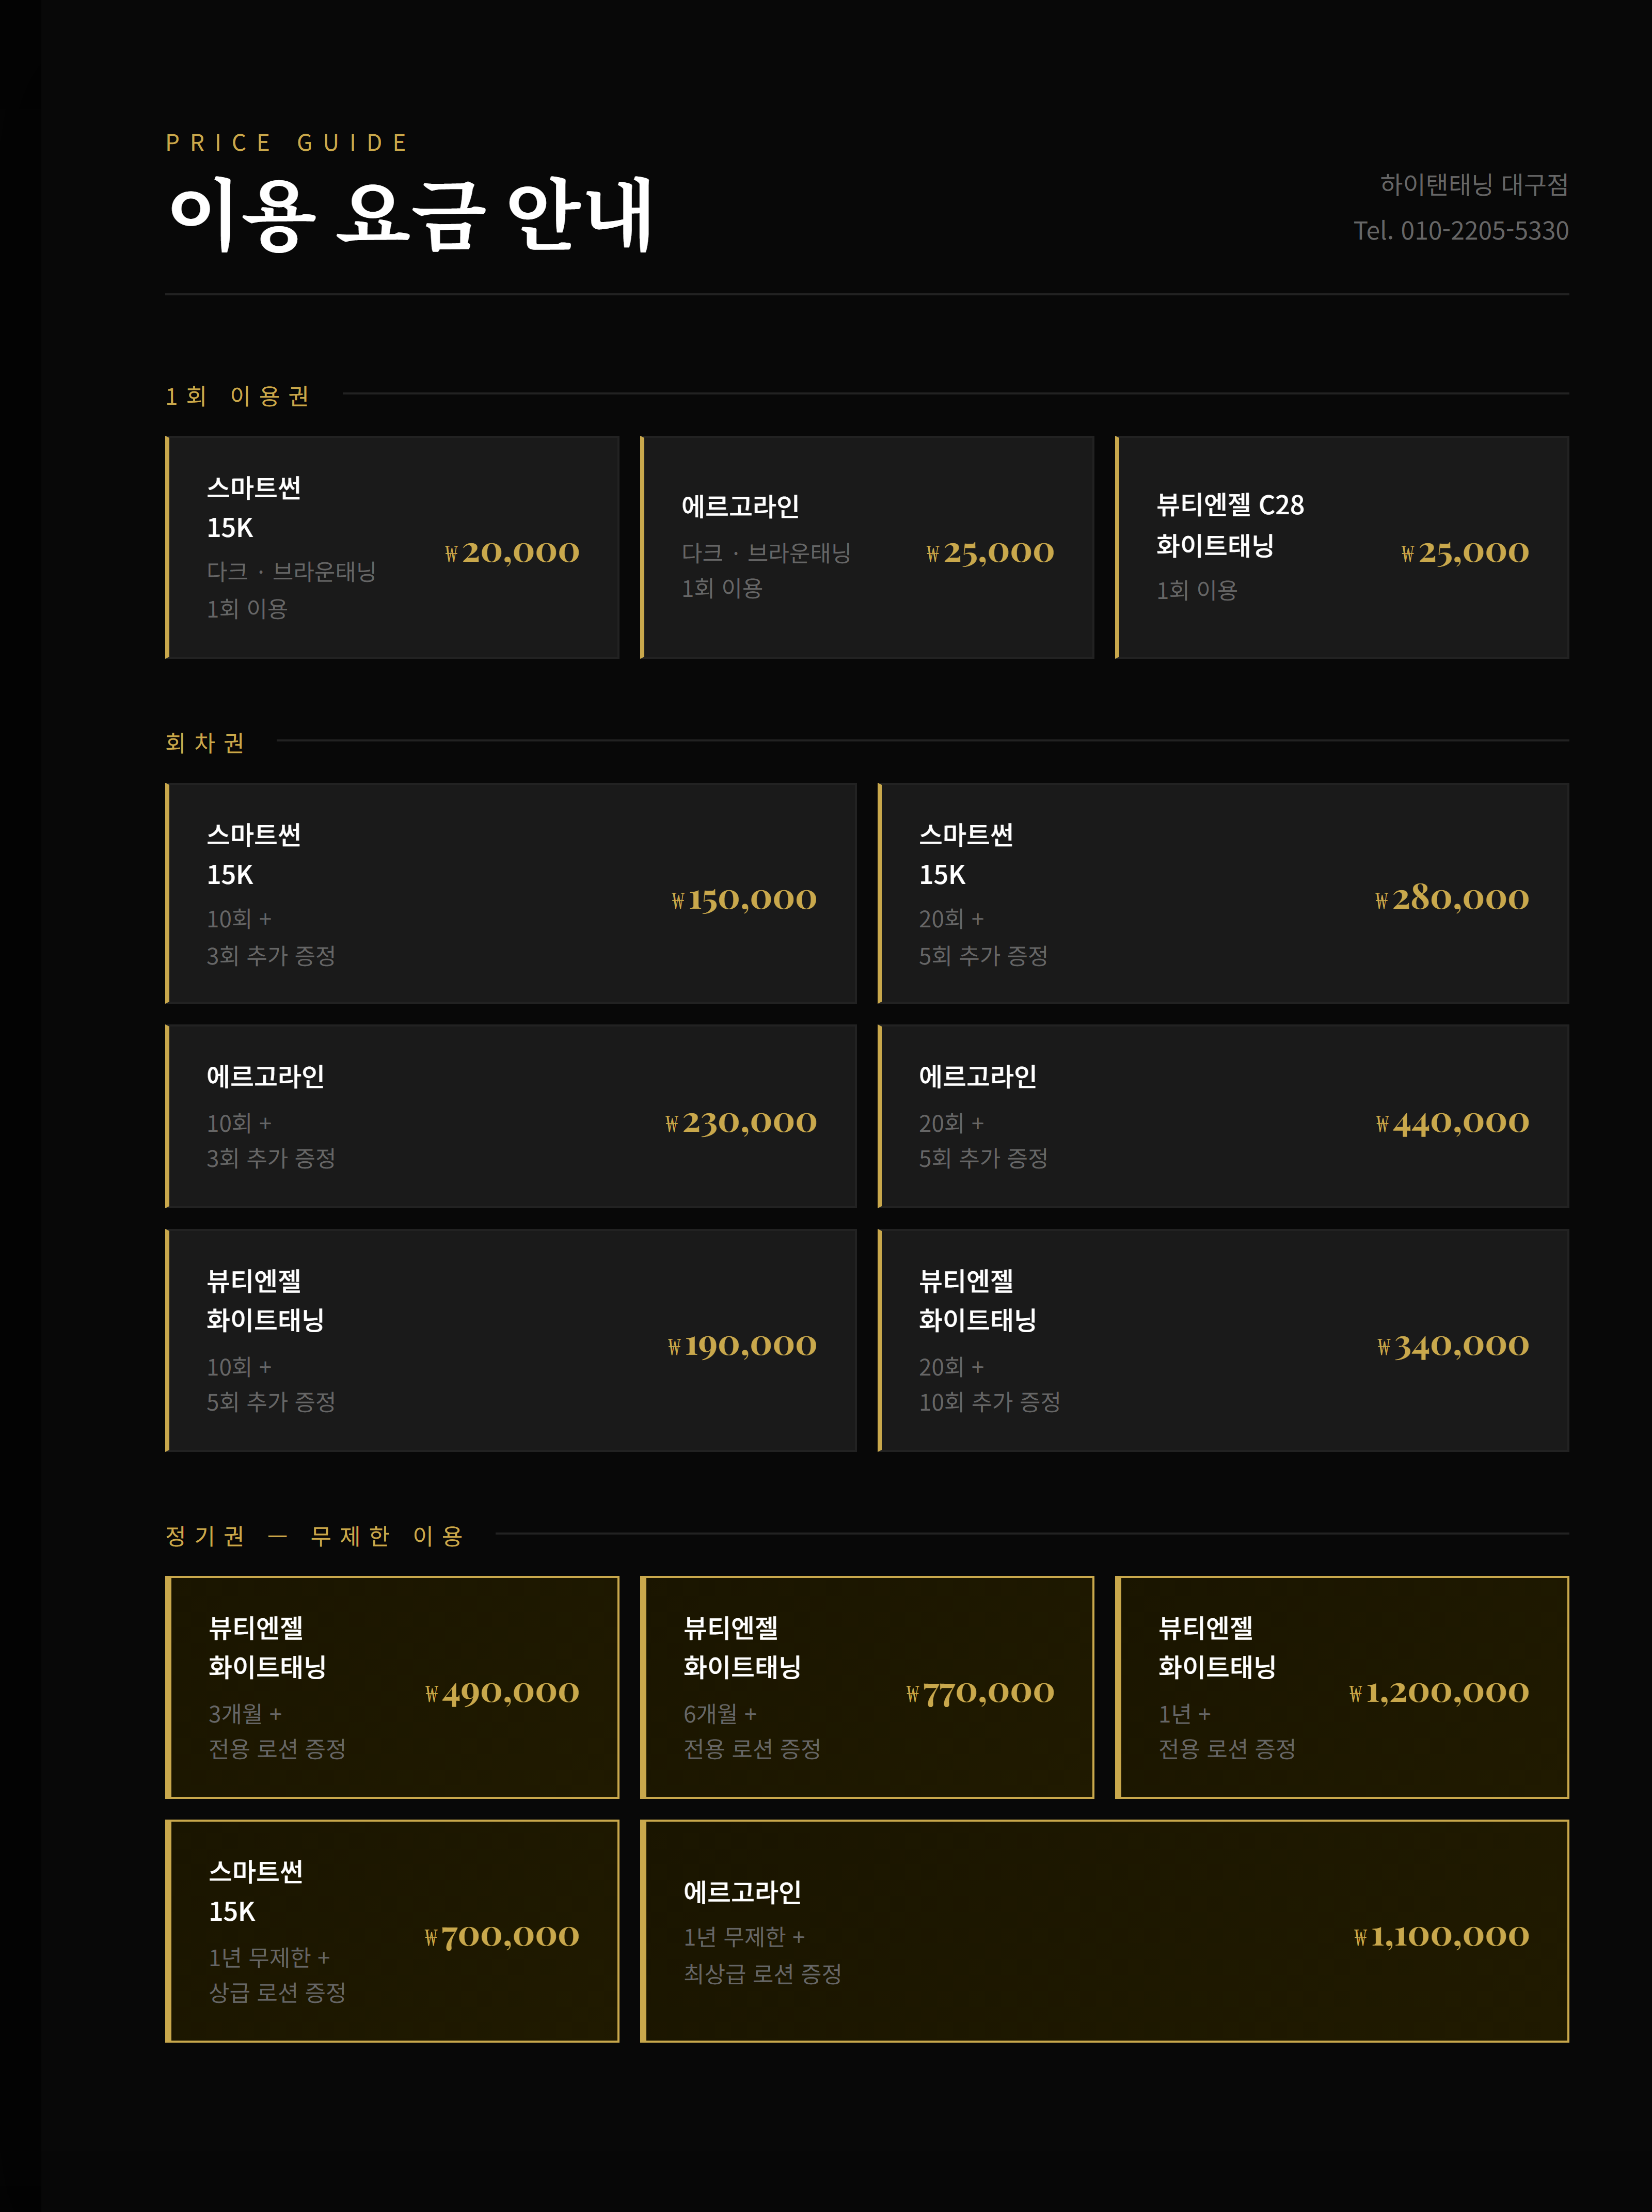This screenshot has height=2212, width=1652.
Task: Select the 스마트썬 15K single-use ₩20,000 card
Action: pyautogui.click(x=392, y=547)
